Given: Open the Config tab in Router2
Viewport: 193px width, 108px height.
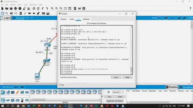Looking at the screenshot, I should (72, 19).
